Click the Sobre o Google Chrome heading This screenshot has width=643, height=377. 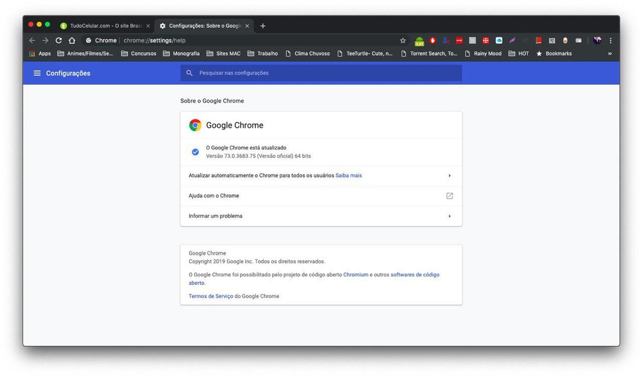tap(212, 101)
